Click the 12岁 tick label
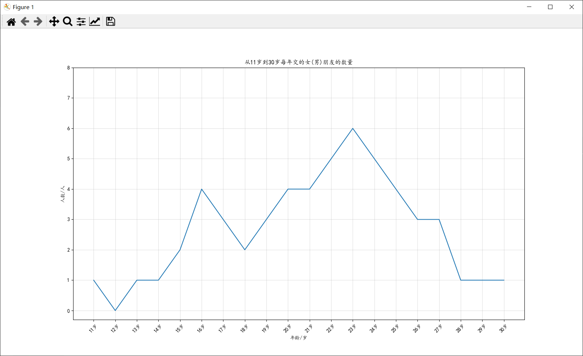This screenshot has height=356, width=583. 115,328
